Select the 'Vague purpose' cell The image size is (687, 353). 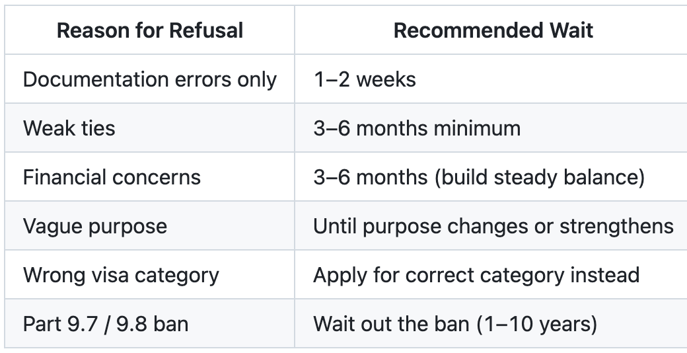click(x=149, y=226)
